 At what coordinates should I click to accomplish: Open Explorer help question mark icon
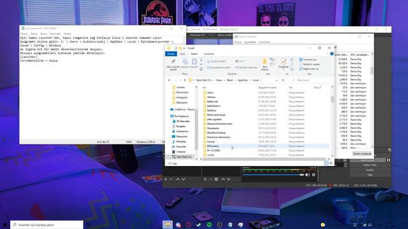[331, 53]
